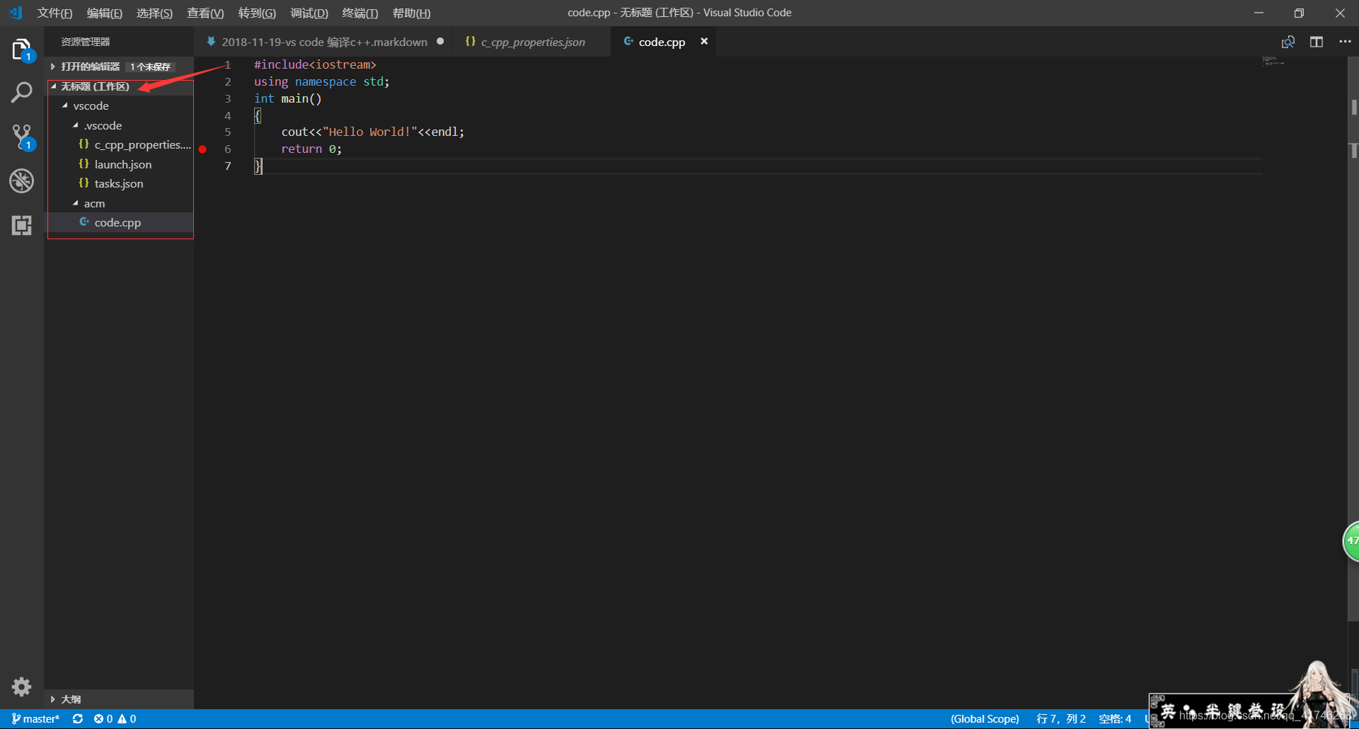The image size is (1359, 729).
Task: Switch to the c_cpp_properties.json tab
Action: [532, 42]
